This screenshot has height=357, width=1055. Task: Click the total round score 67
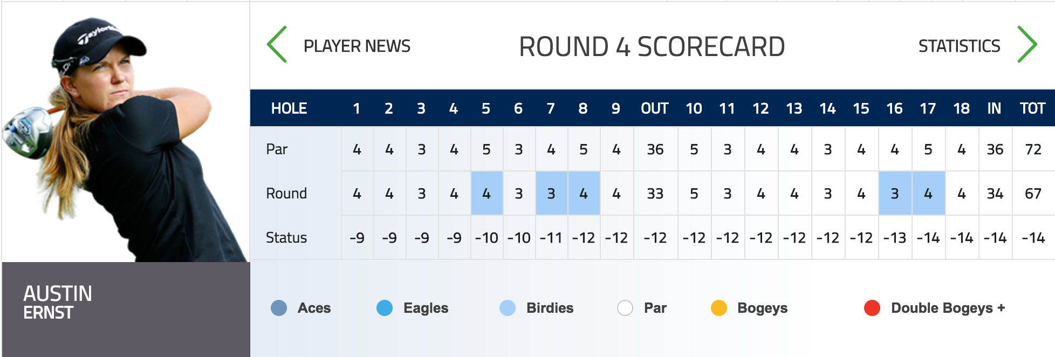point(1033,194)
